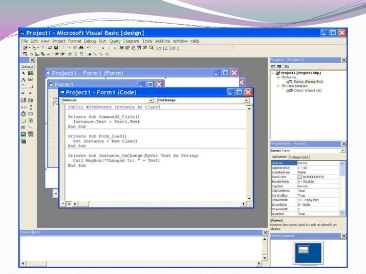Toggle Folders icon in Project panel
The image size is (366, 274).
(x=287, y=67)
